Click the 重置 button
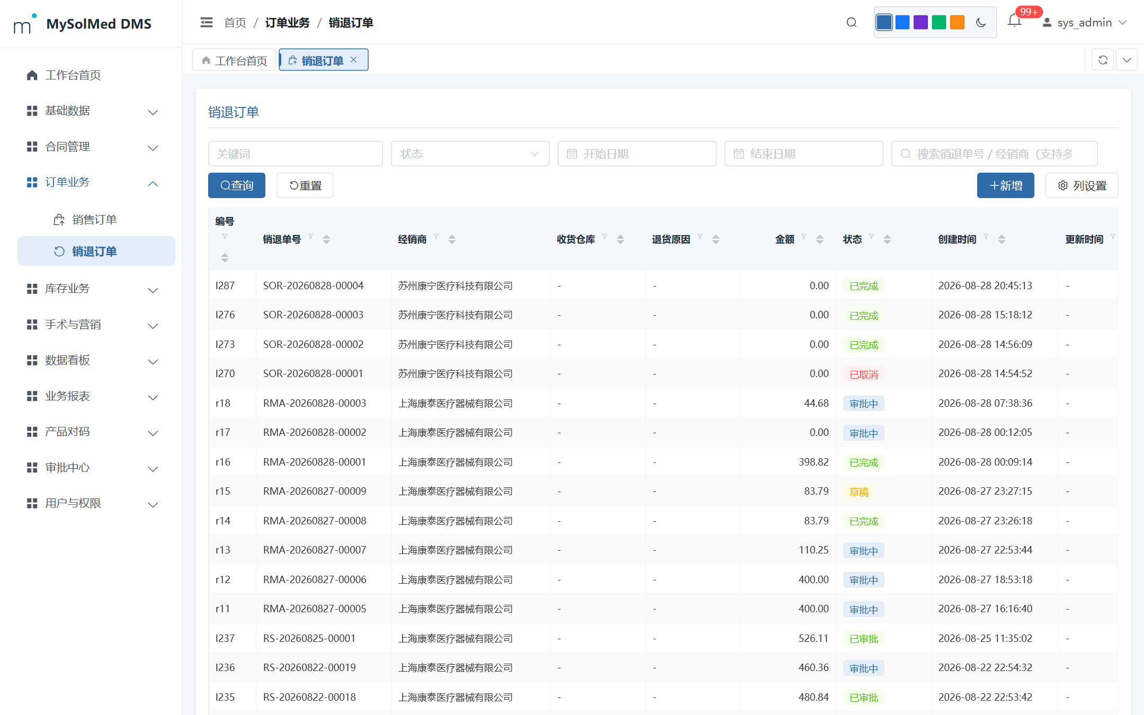The image size is (1144, 715). point(305,185)
